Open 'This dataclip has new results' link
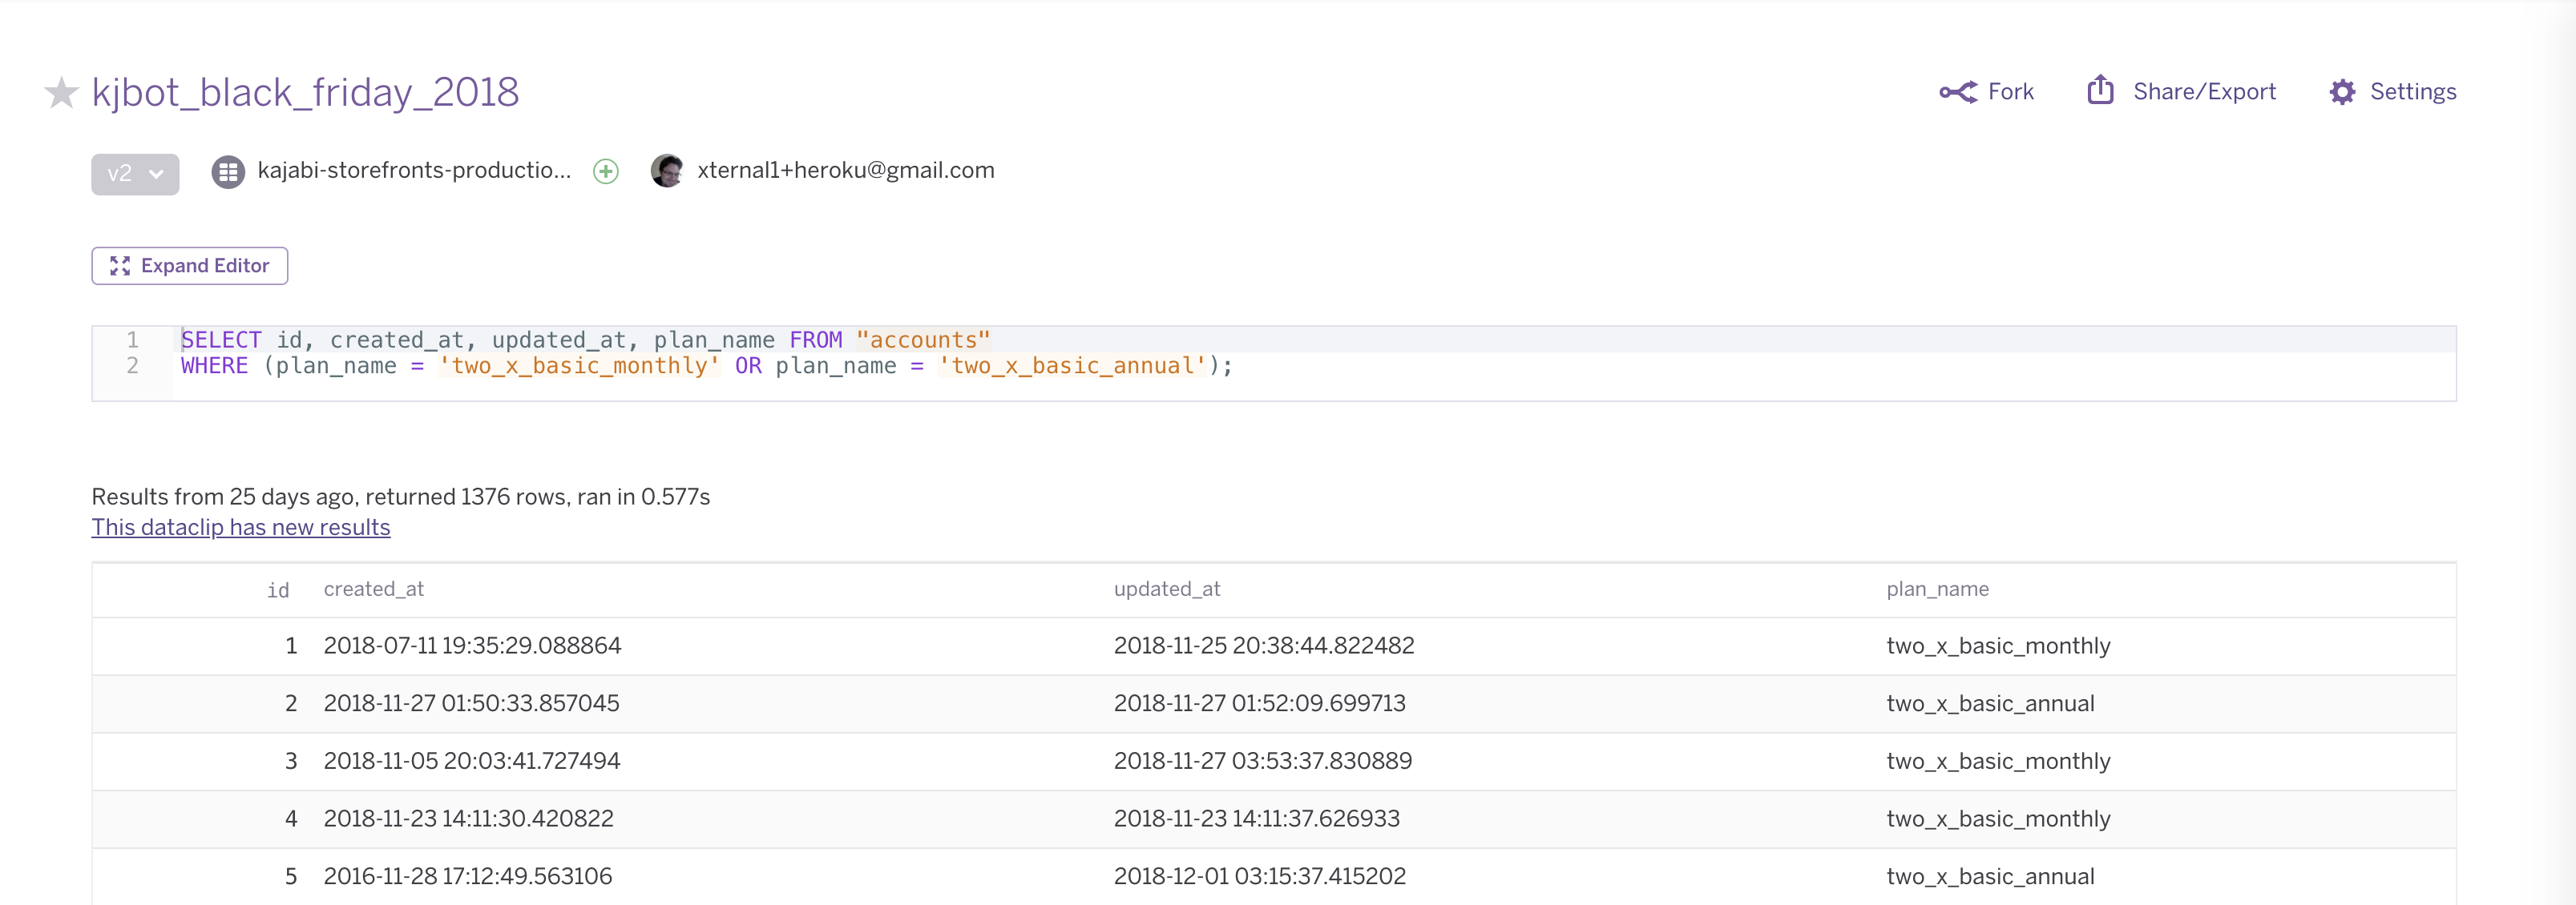The image size is (2576, 905). tap(240, 528)
